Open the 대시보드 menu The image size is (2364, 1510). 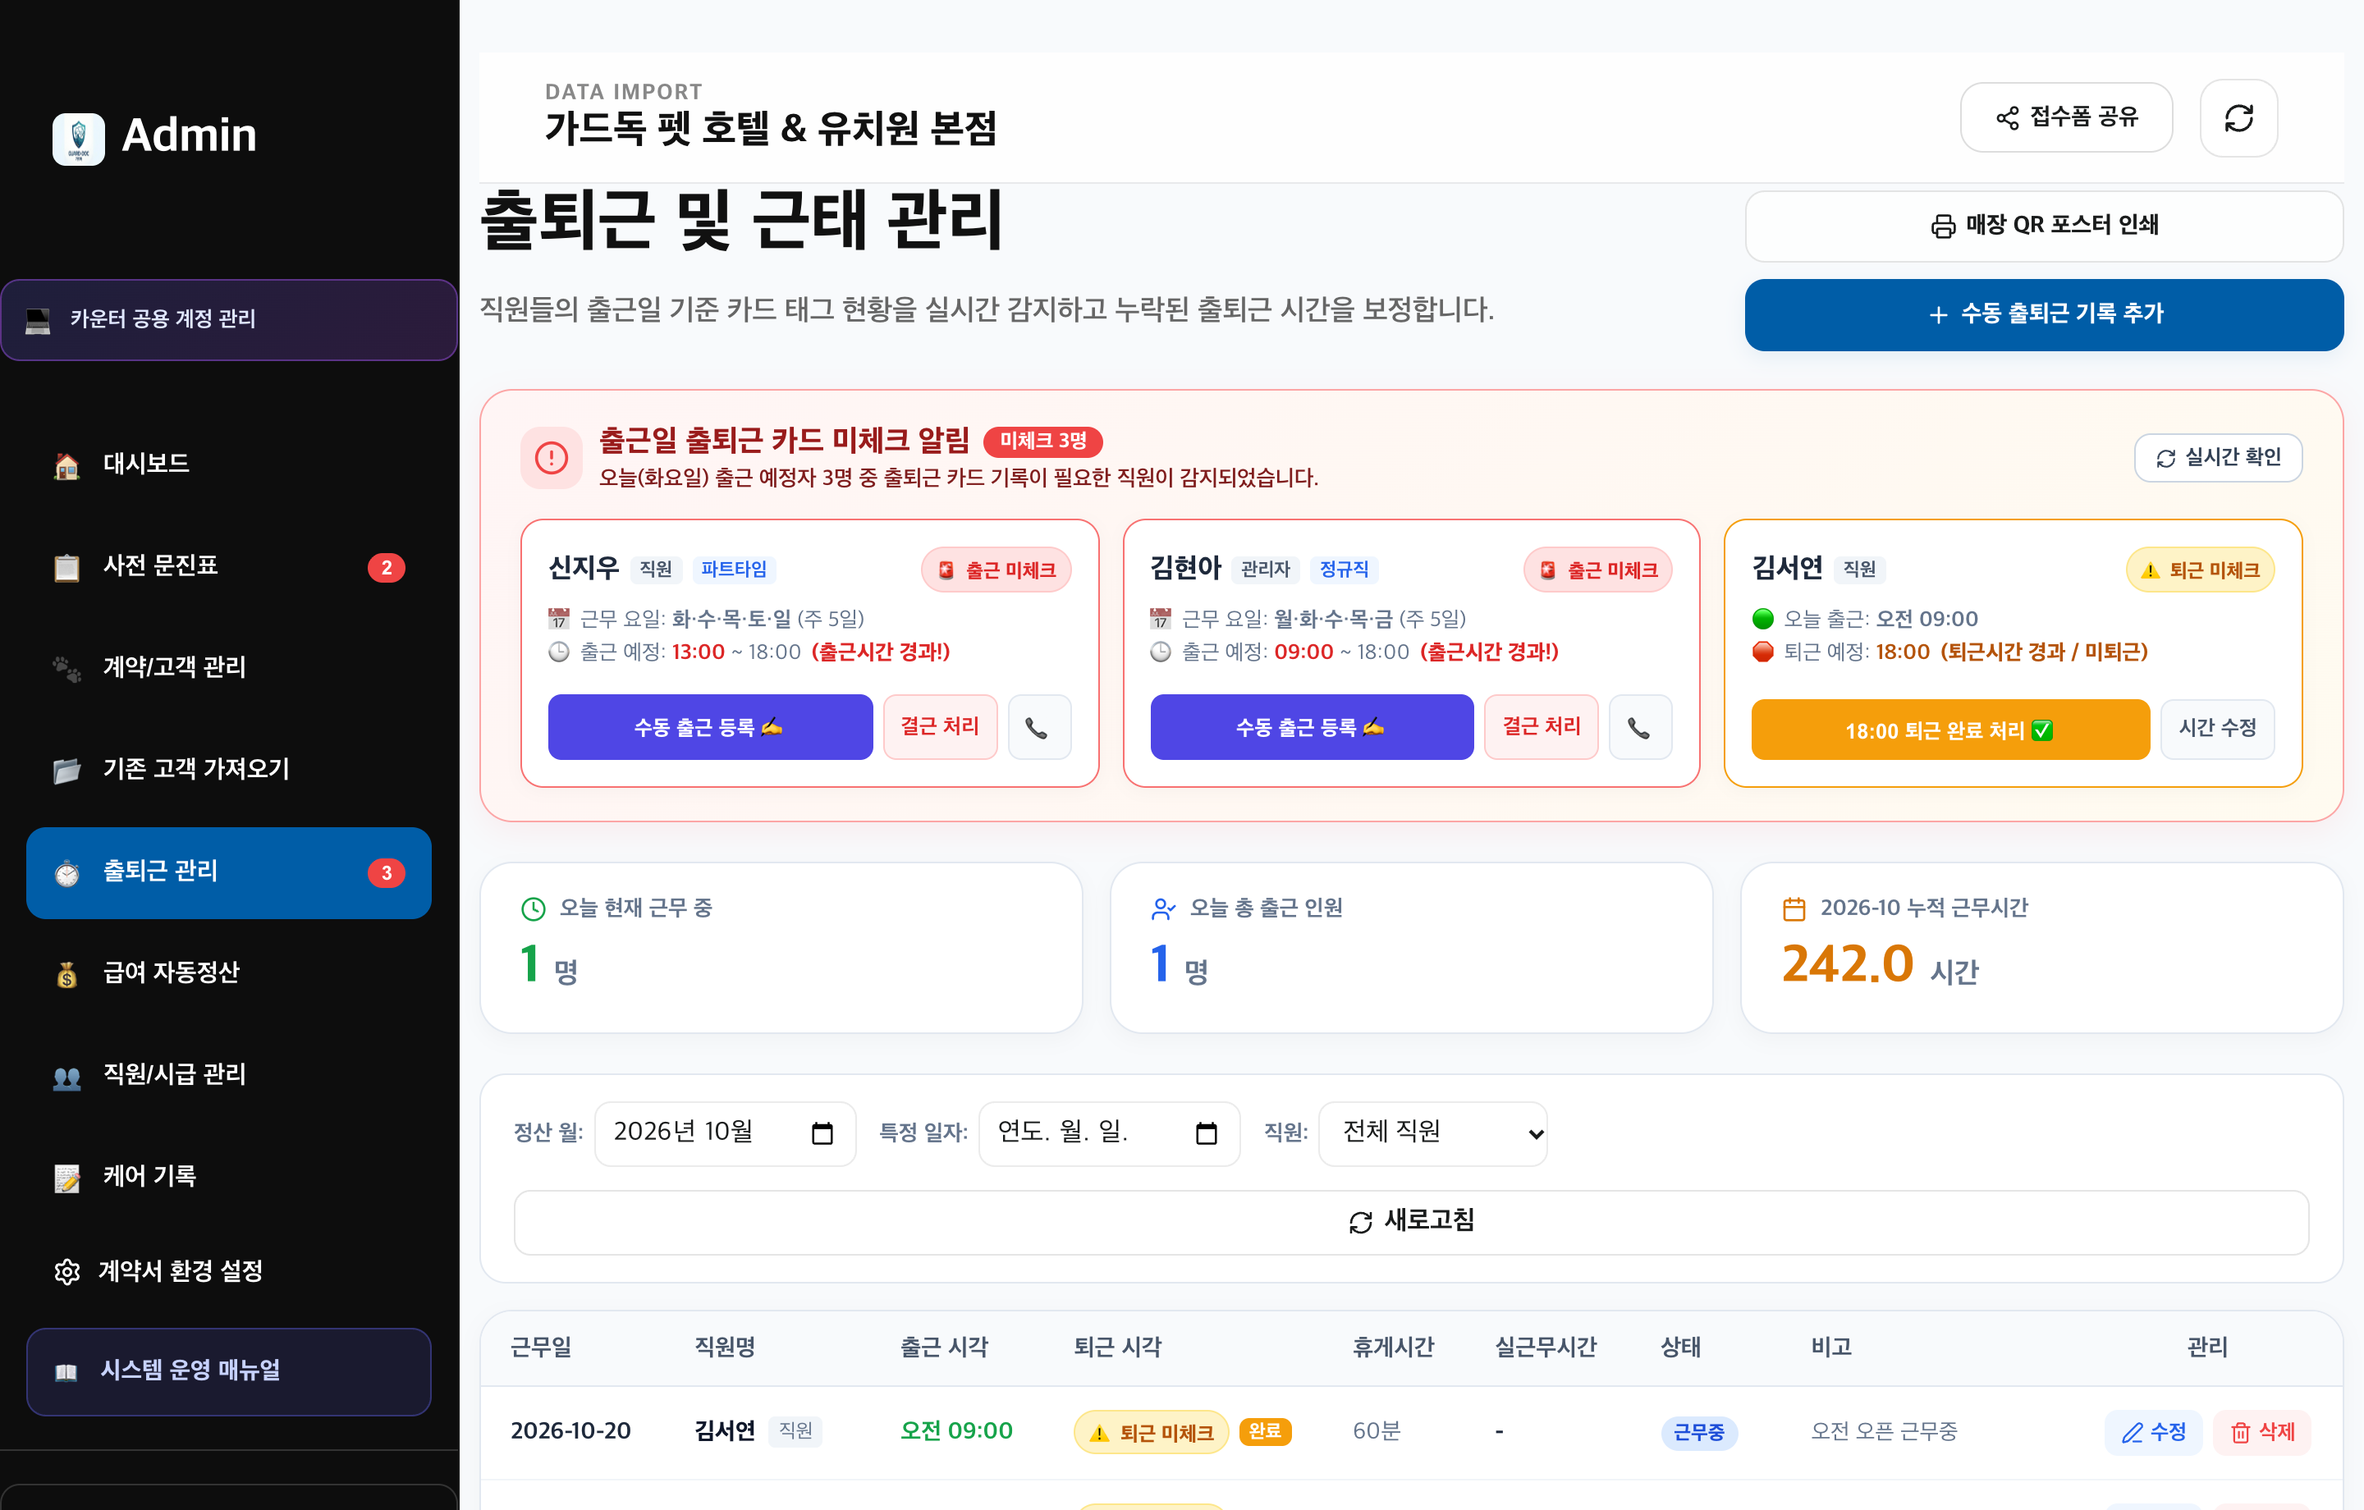tap(229, 464)
